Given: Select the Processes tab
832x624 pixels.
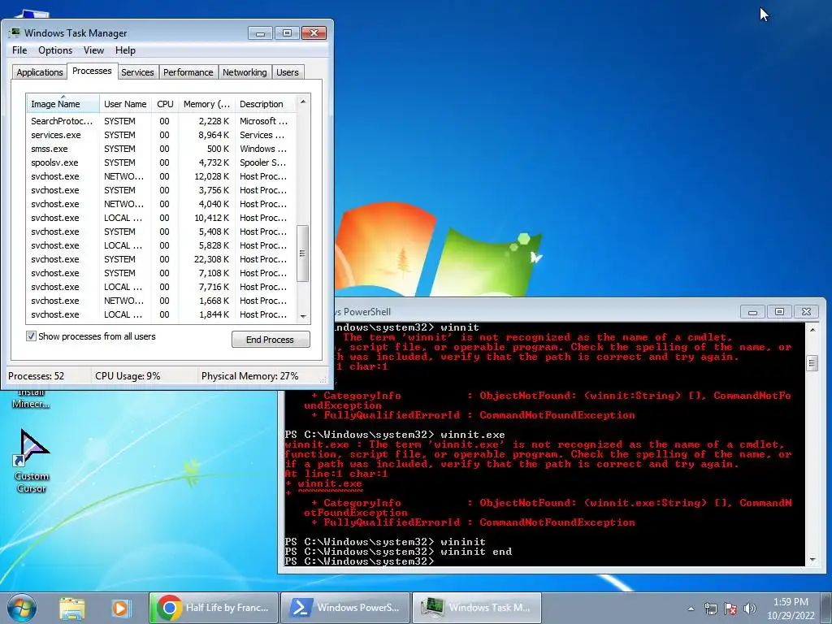Looking at the screenshot, I should point(92,71).
